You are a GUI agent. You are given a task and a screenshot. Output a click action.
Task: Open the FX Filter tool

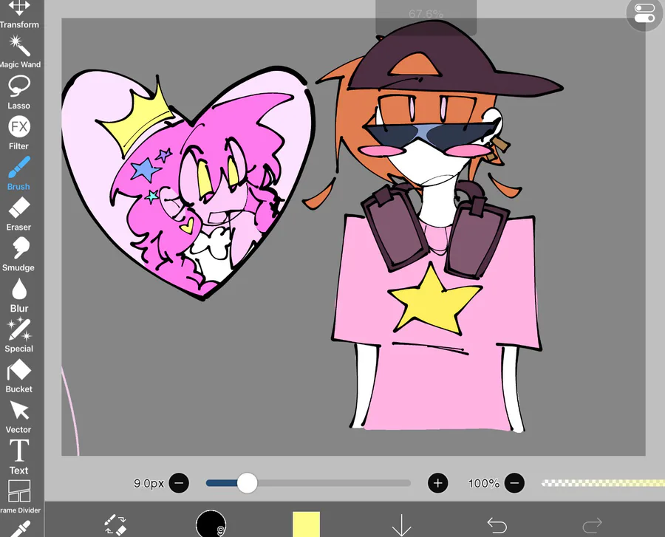click(x=19, y=133)
